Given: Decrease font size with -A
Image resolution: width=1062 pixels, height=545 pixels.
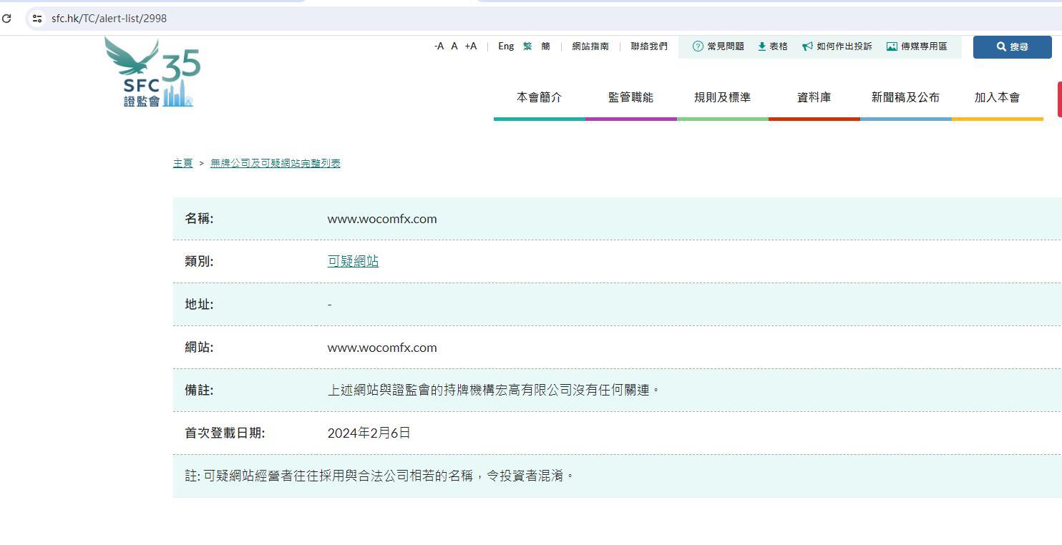Looking at the screenshot, I should pyautogui.click(x=439, y=46).
